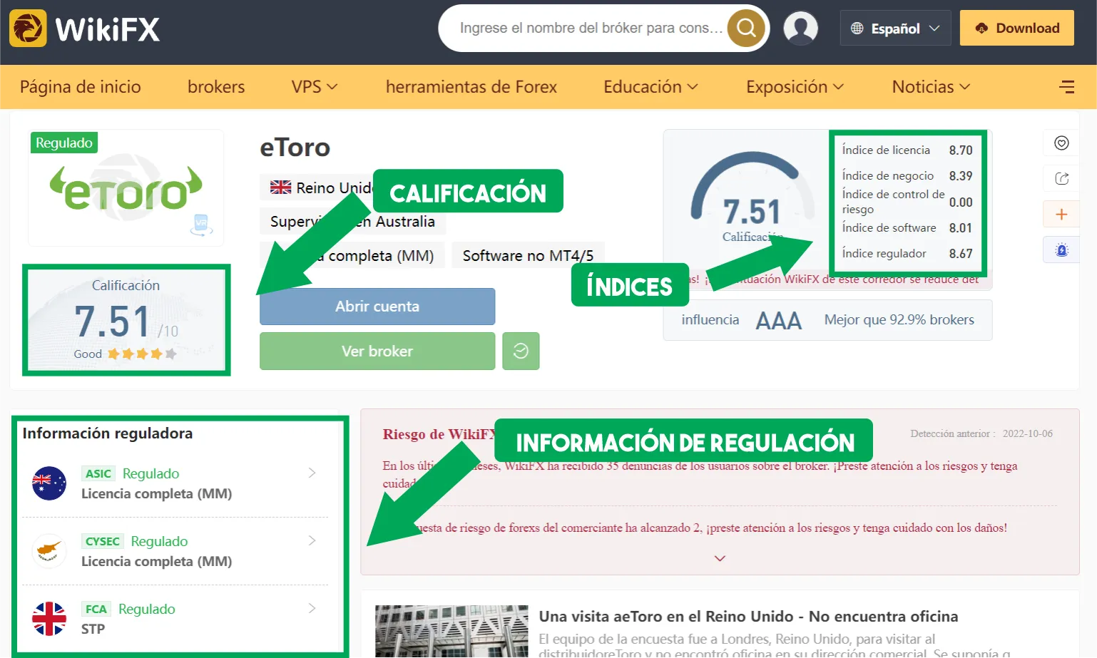Screen dimensions: 1097x658
Task: Click the STP license type text
Action: point(93,629)
